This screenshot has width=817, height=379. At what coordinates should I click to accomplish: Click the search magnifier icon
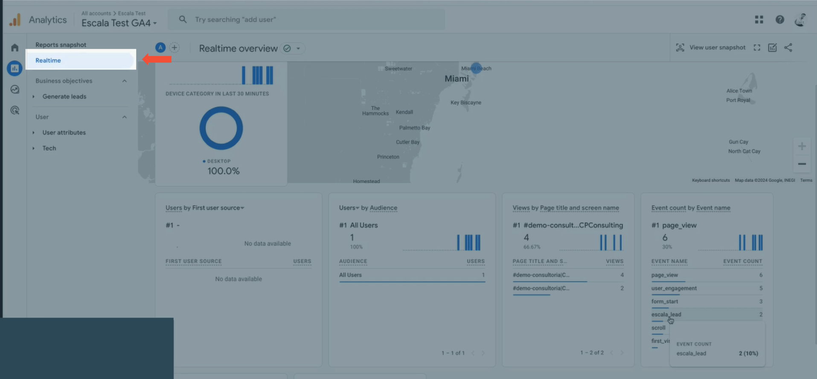pyautogui.click(x=183, y=20)
